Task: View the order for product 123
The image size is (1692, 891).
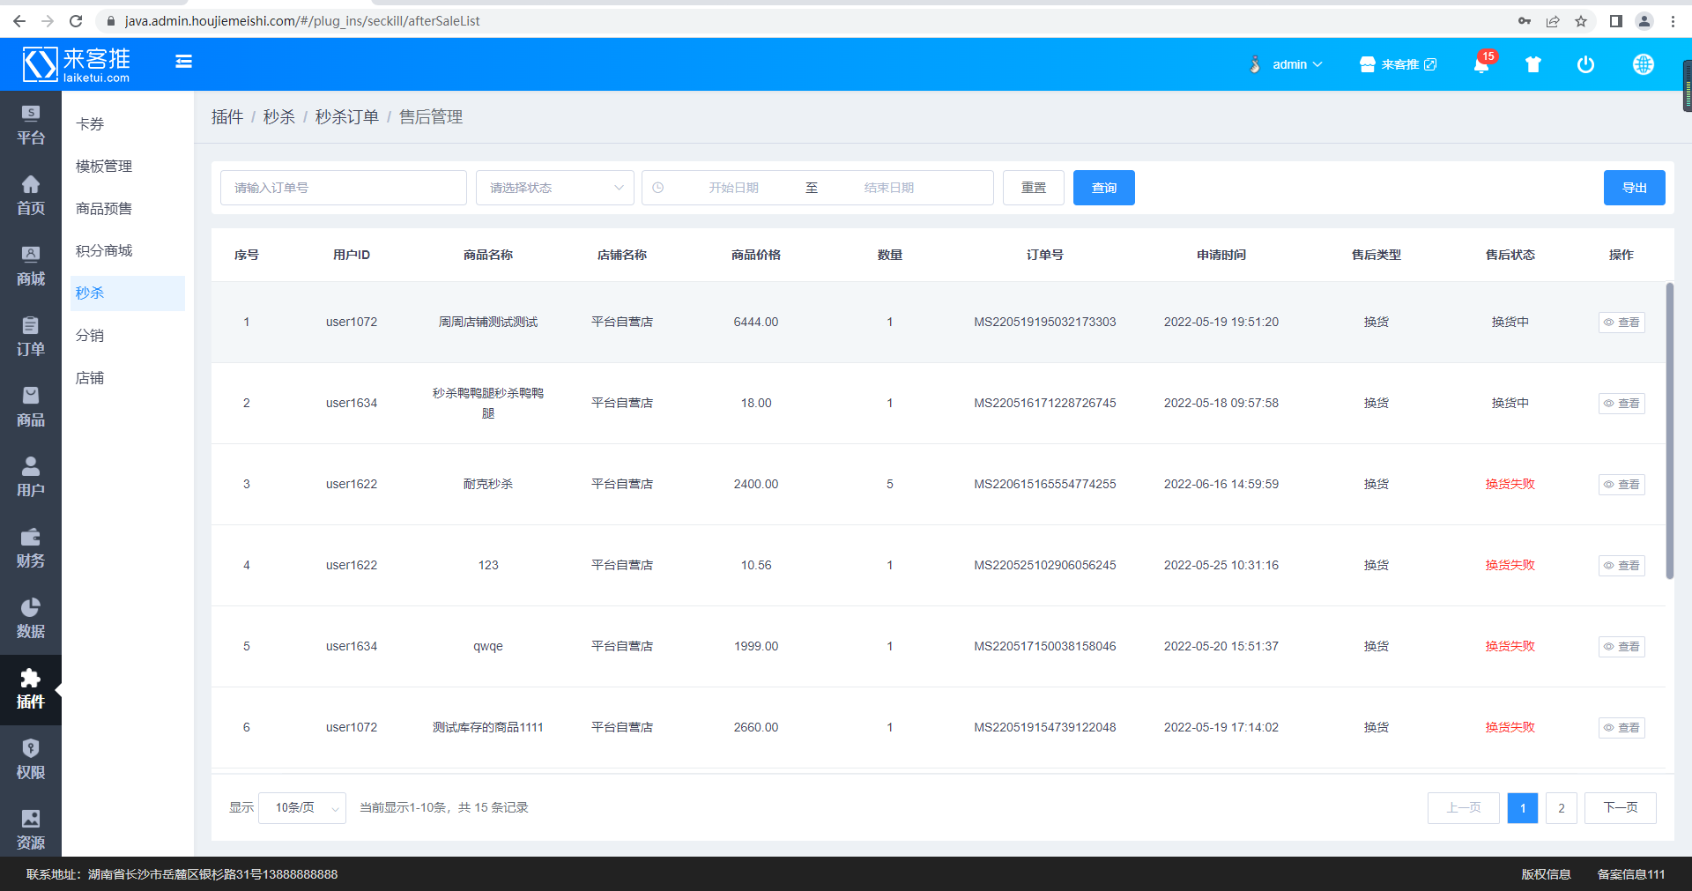Action: (x=1621, y=566)
